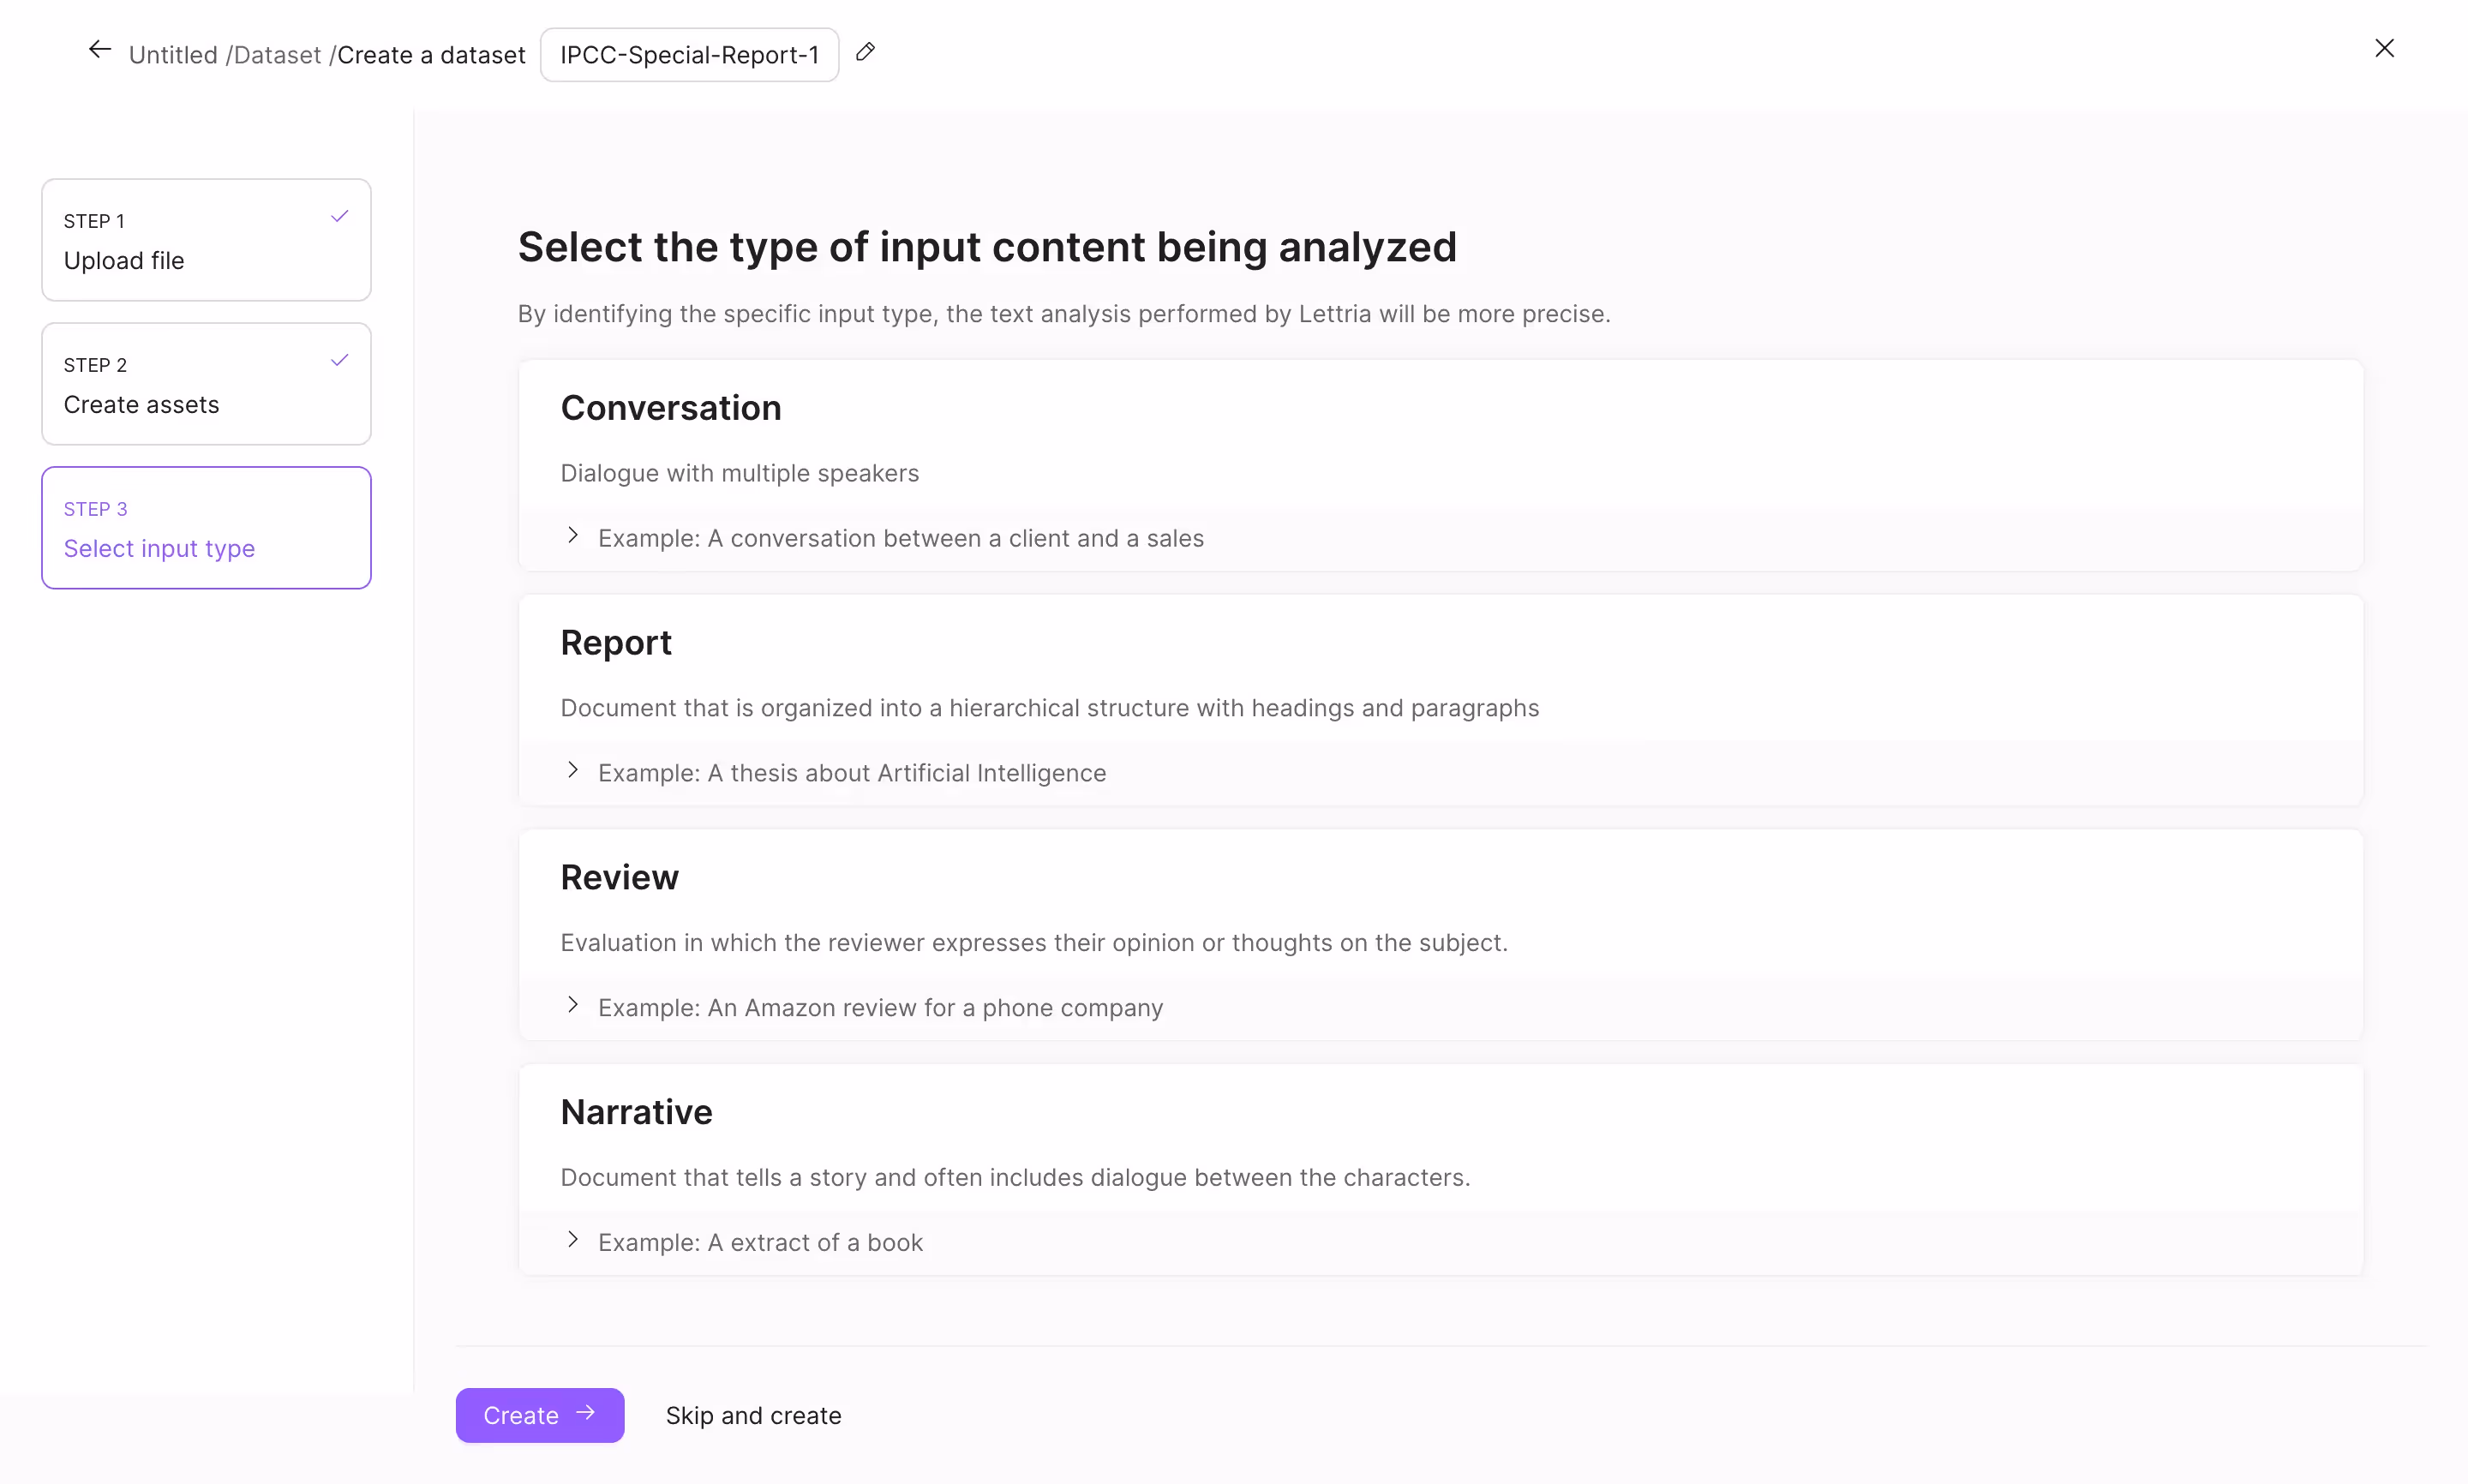Screen dimensions: 2468x1484
Task: Open Step 2 Create assets
Action: [x=206, y=384]
